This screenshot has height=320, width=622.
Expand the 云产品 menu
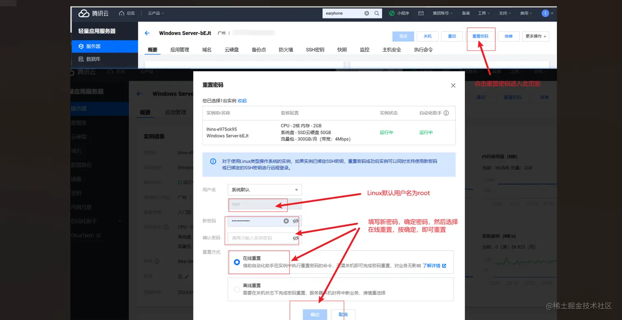click(x=156, y=14)
